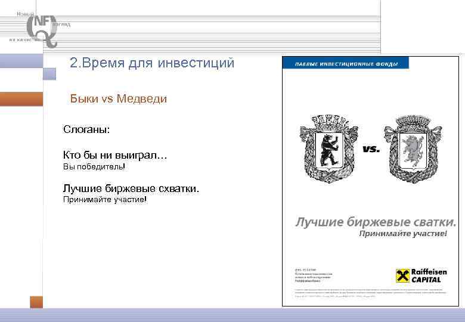The height and width of the screenshot is (322, 465).
Task: Click the 'Raiffeisen CAPITAL' wordmark
Action: 429,275
